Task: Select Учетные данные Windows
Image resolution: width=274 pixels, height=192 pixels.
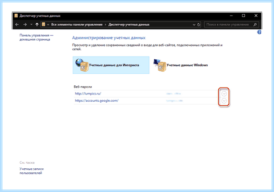Action: (x=181, y=65)
